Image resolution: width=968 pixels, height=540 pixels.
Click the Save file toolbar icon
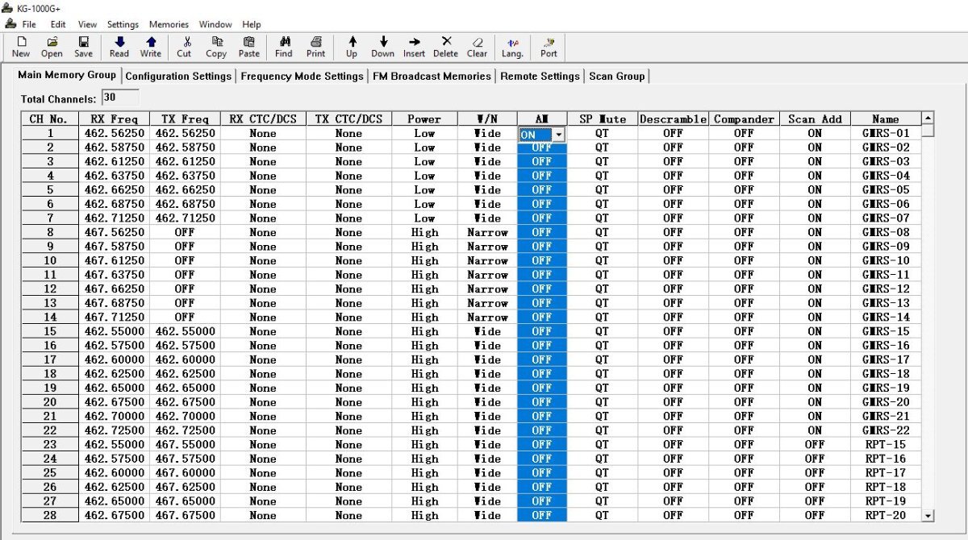[83, 47]
